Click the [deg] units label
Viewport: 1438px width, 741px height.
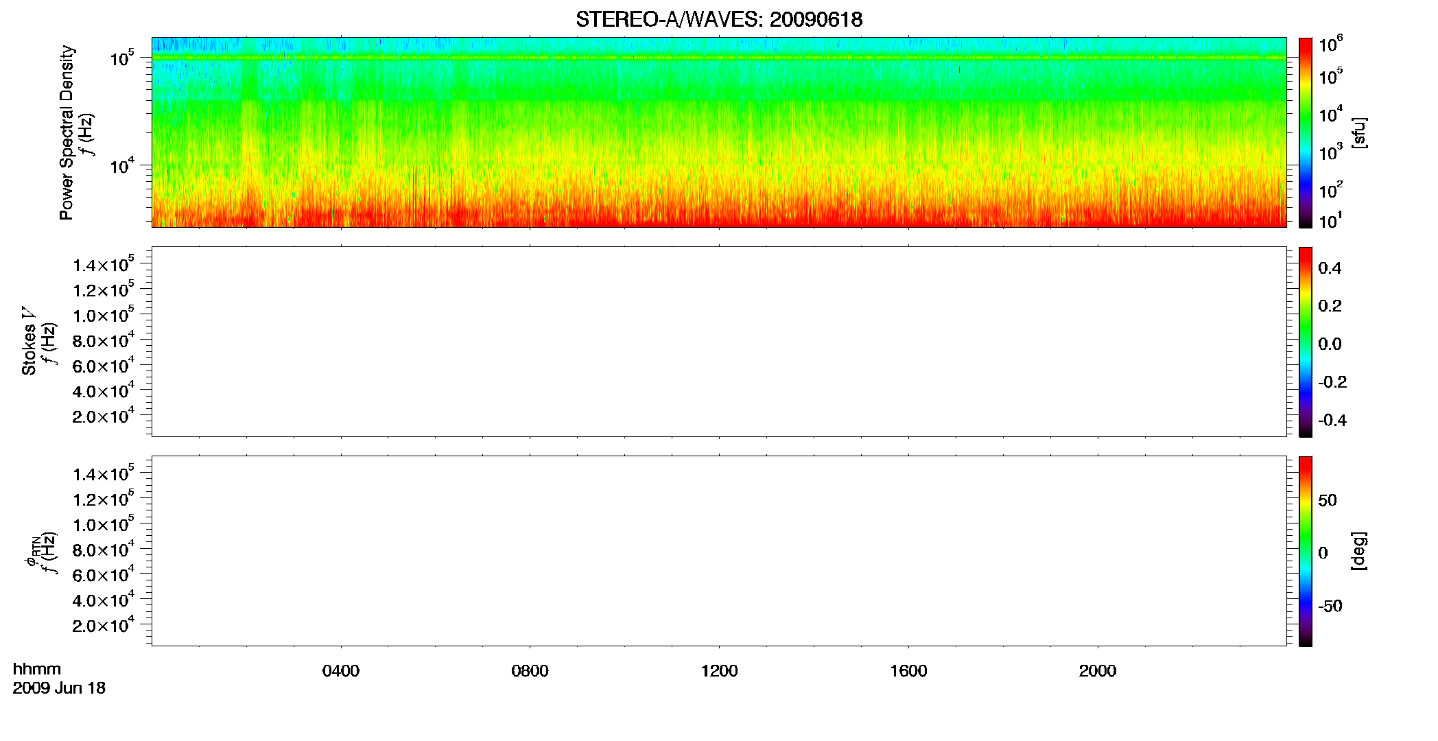tap(1359, 551)
